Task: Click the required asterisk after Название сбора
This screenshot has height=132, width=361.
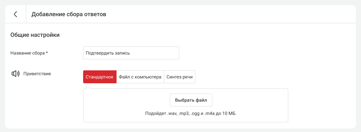Action: pos(47,53)
